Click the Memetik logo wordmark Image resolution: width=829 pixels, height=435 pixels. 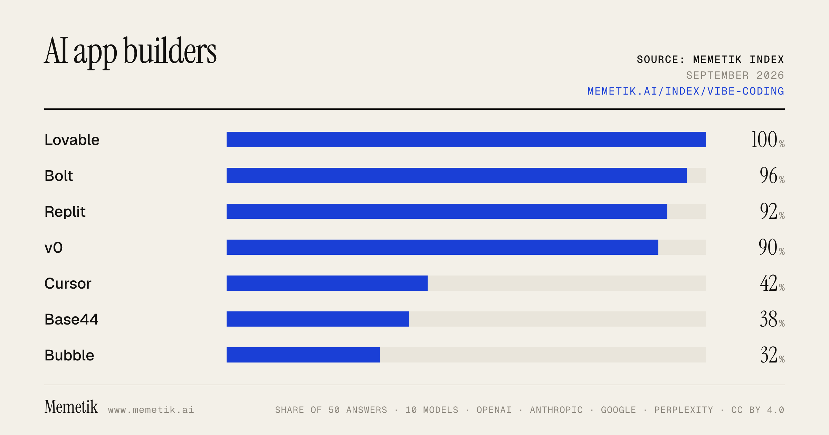tap(71, 407)
